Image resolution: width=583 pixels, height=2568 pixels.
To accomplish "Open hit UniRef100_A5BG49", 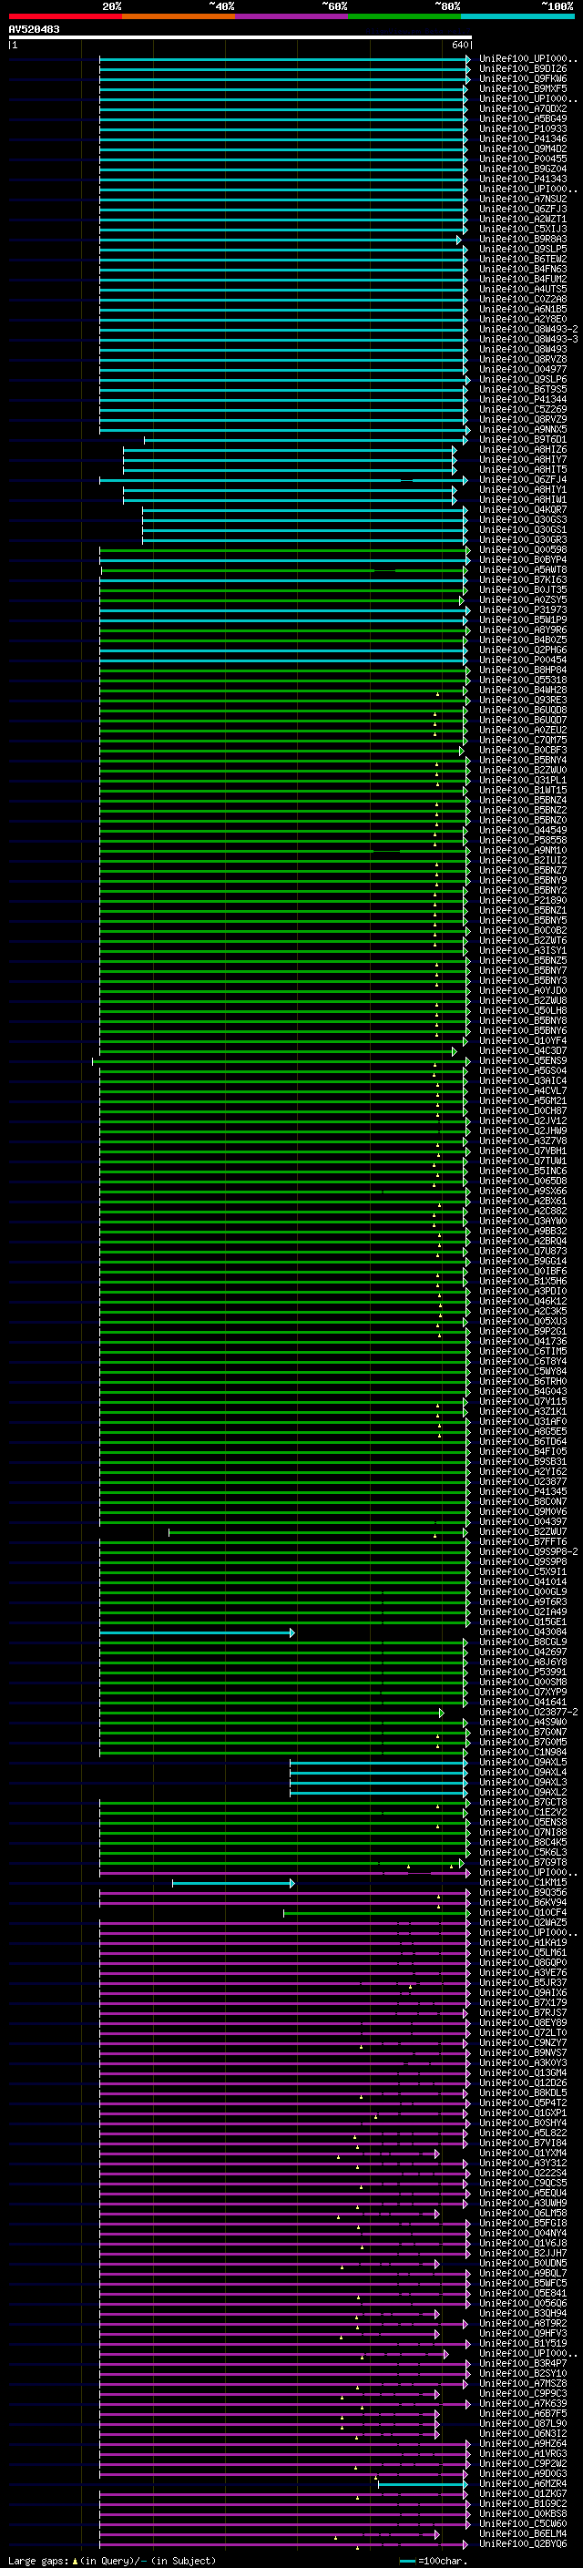I will (x=523, y=118).
